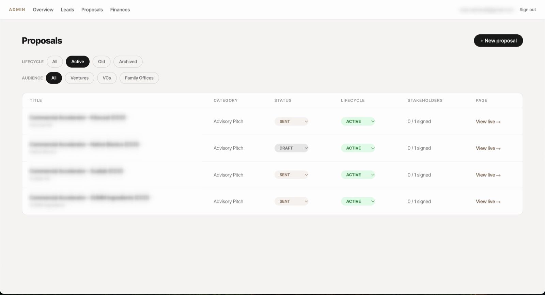Click "0 / 1 signed" in the DRAFT row
Screen dimensions: 545x295
point(419,148)
